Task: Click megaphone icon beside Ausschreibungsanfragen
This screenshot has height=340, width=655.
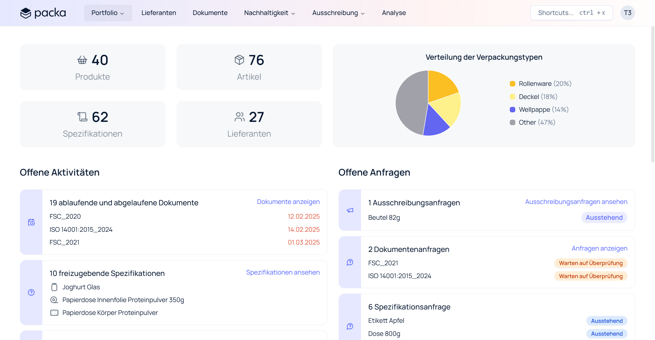Action: tap(350, 210)
